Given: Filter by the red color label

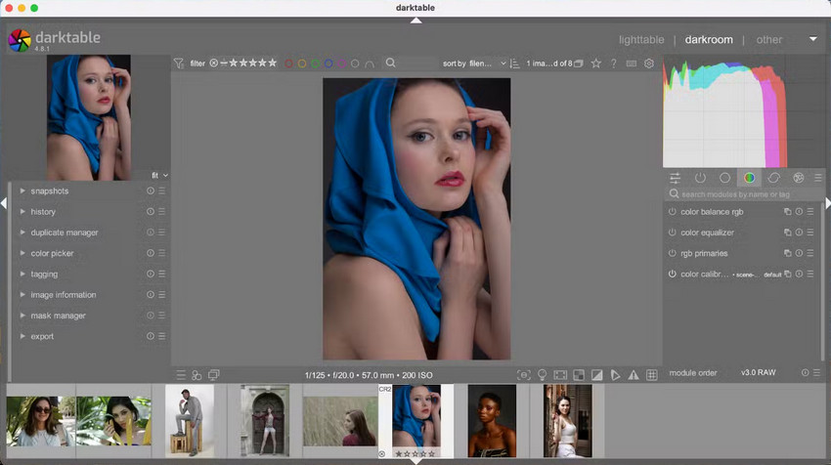Looking at the screenshot, I should (x=288, y=63).
